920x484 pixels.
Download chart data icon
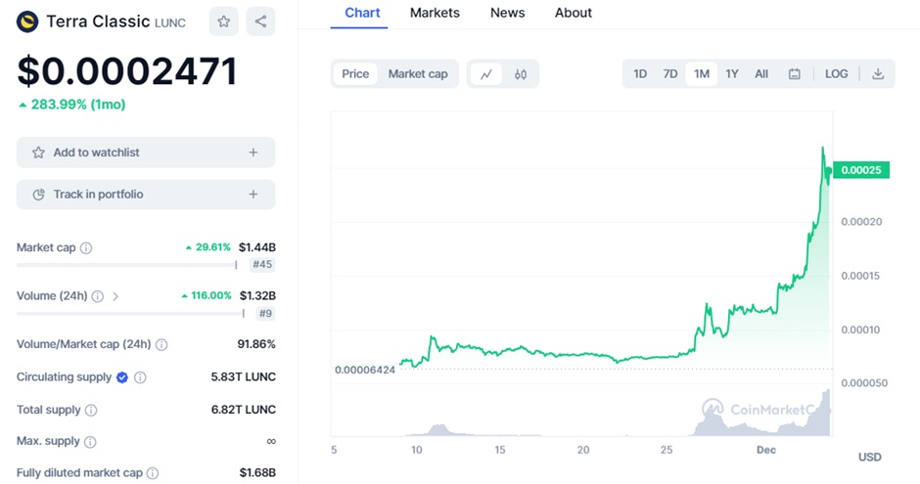tap(878, 74)
